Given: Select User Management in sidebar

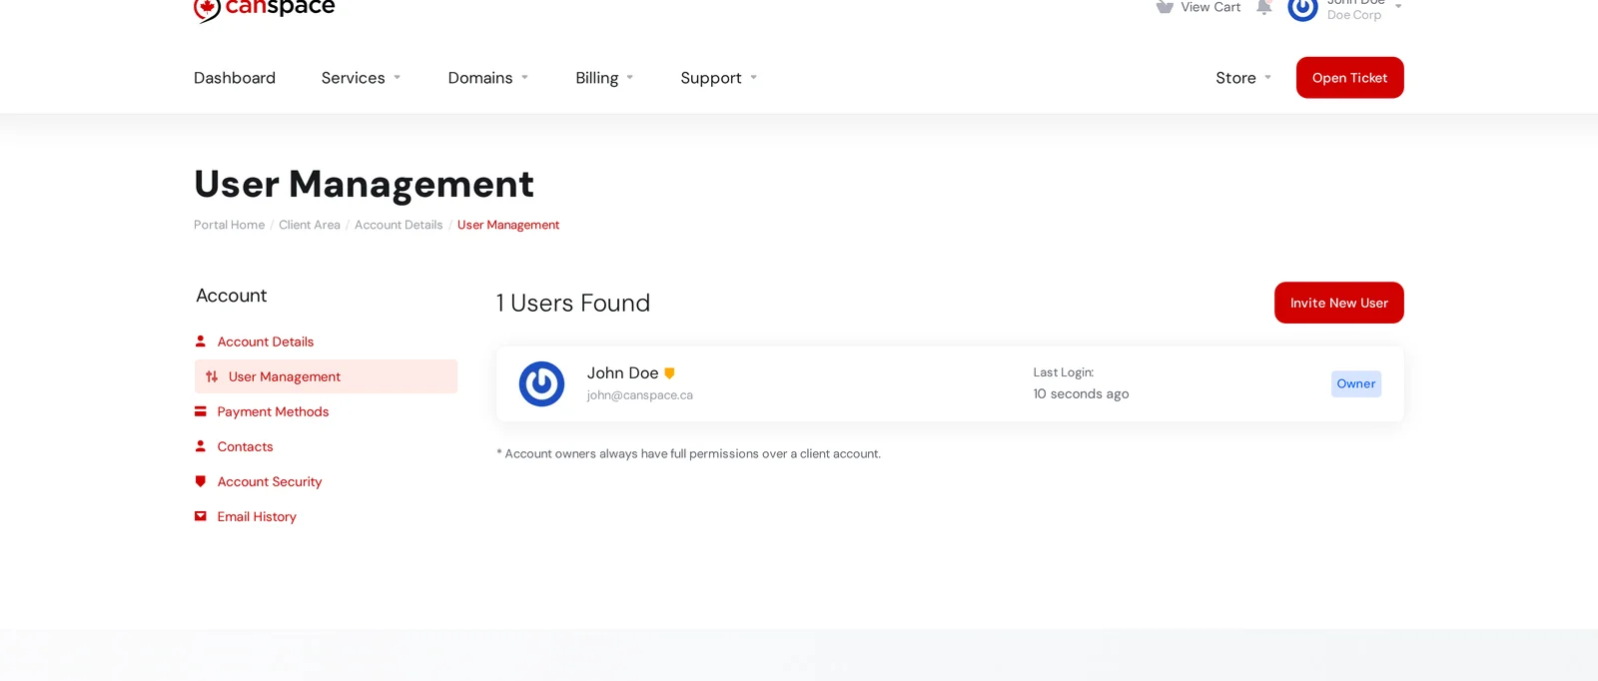Looking at the screenshot, I should [326, 376].
